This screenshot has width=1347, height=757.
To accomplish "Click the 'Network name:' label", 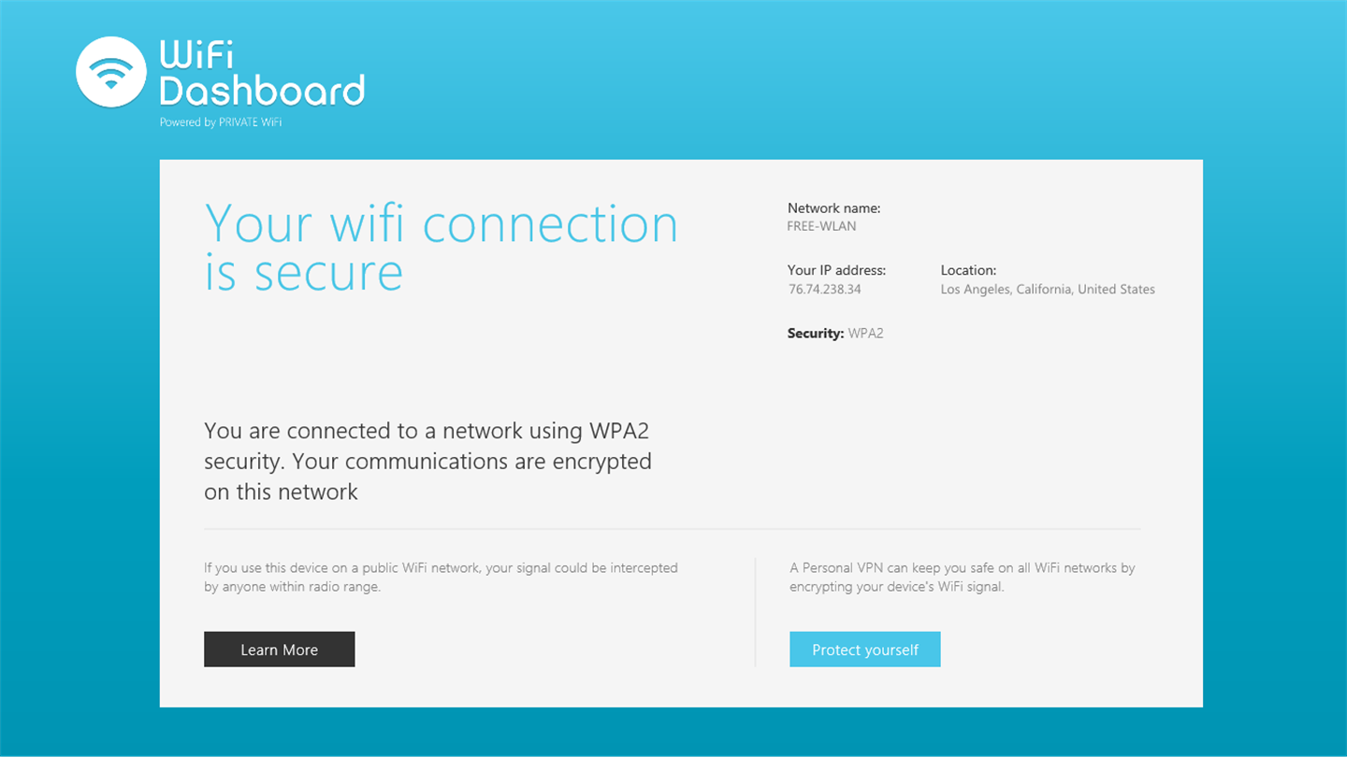I will [833, 208].
